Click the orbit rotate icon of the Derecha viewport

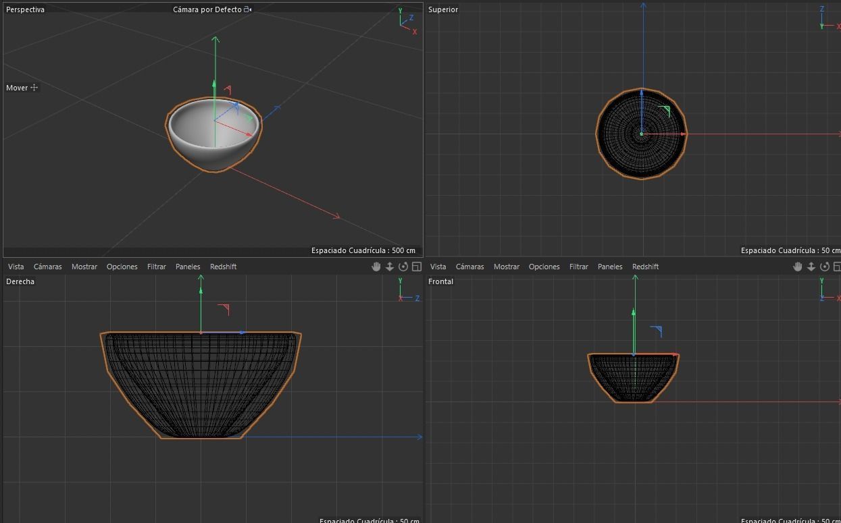[403, 267]
